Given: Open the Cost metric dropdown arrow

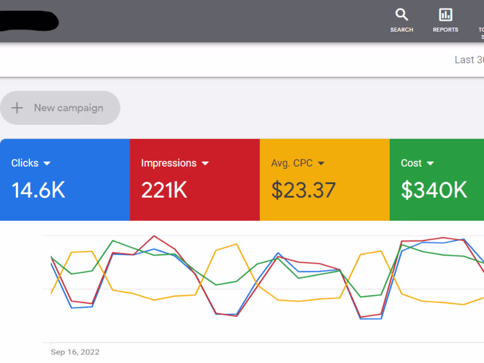Looking at the screenshot, I should pyautogui.click(x=430, y=163).
